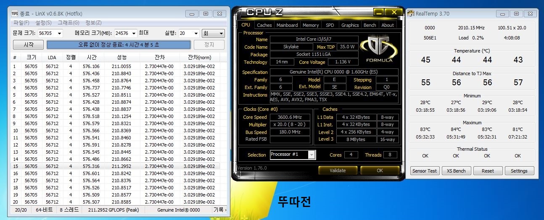
Task: Expand the Processor #1 selection combo box
Action: pos(312,155)
